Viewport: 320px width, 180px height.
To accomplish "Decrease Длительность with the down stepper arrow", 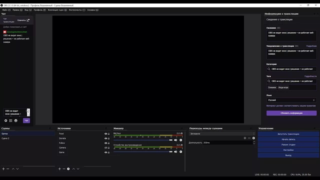I will point(254,144).
